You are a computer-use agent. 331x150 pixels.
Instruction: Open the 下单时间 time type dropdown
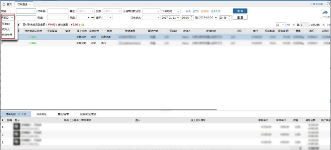(171, 11)
